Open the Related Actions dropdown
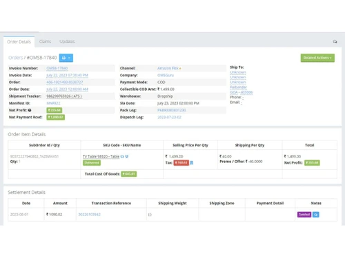The width and height of the screenshot is (345, 258). tap(317, 58)
